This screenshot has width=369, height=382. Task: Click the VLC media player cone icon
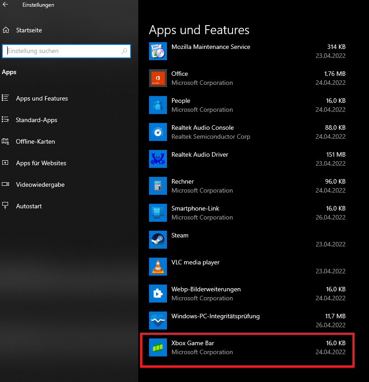(x=158, y=267)
